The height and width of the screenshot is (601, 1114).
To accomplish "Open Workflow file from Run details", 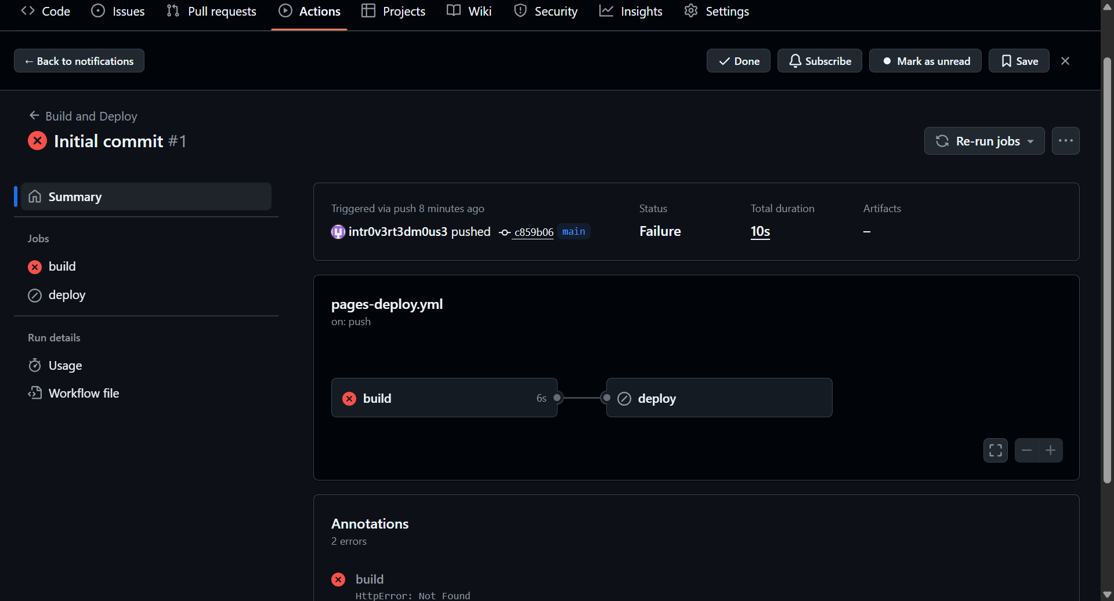I will (x=84, y=394).
